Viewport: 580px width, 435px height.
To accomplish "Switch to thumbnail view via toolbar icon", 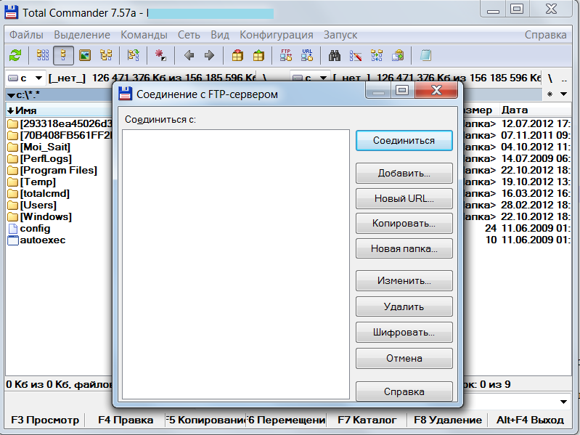I will point(85,55).
